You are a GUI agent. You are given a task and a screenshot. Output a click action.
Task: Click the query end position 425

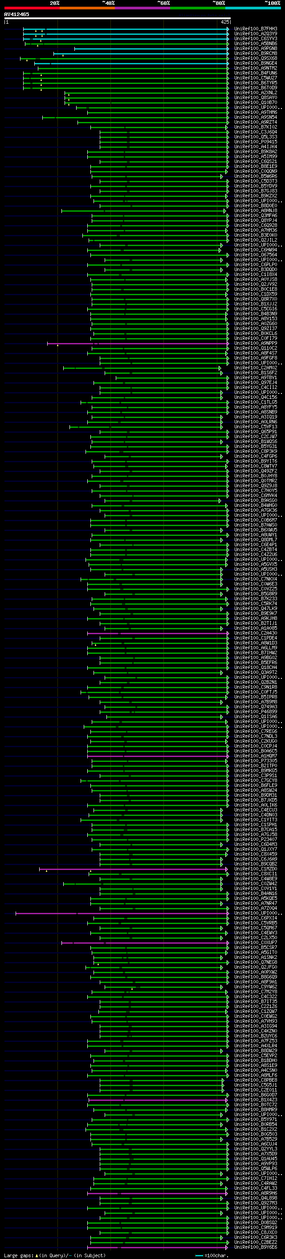pos(225,22)
